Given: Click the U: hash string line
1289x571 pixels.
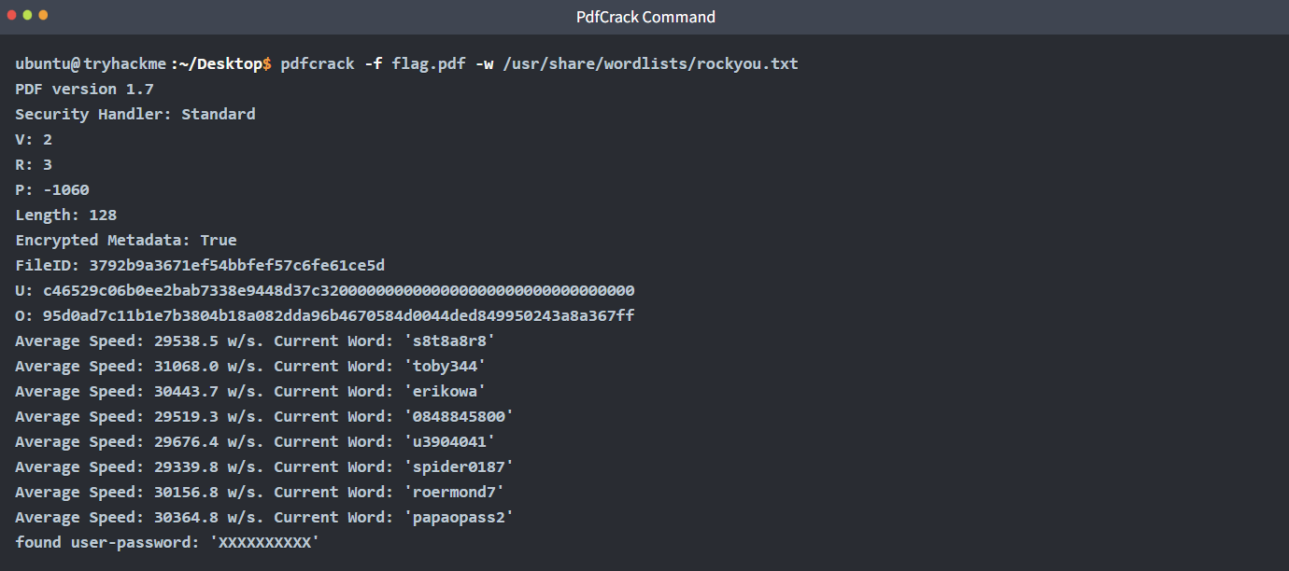Looking at the screenshot, I should (324, 290).
